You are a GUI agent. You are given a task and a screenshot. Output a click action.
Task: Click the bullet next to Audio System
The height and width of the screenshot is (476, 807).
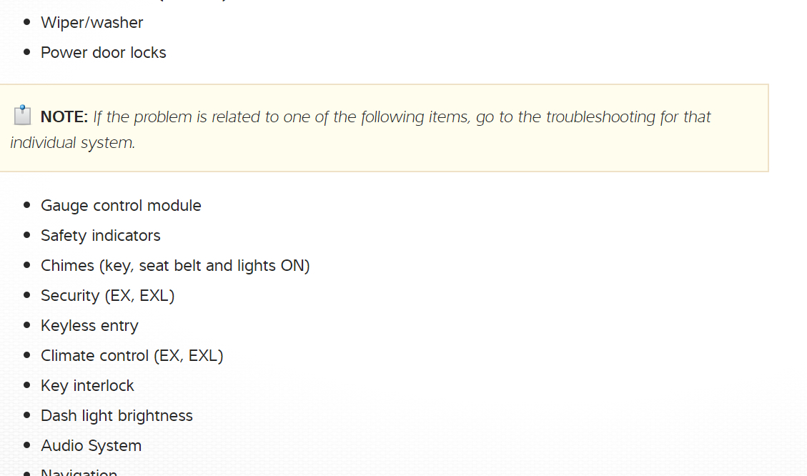[x=27, y=446]
